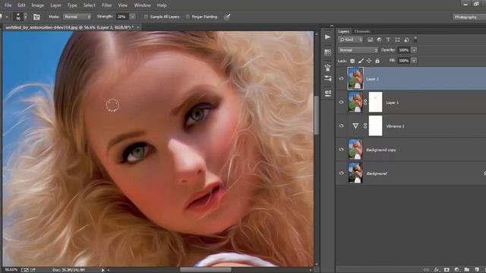
Task: Open the Clone Source panel icon
Action: click(x=327, y=67)
